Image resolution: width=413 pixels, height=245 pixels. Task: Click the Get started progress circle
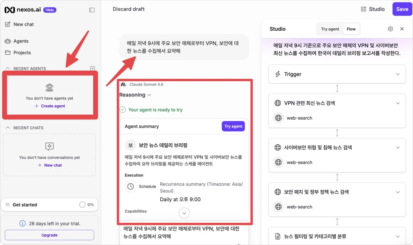coord(82,205)
